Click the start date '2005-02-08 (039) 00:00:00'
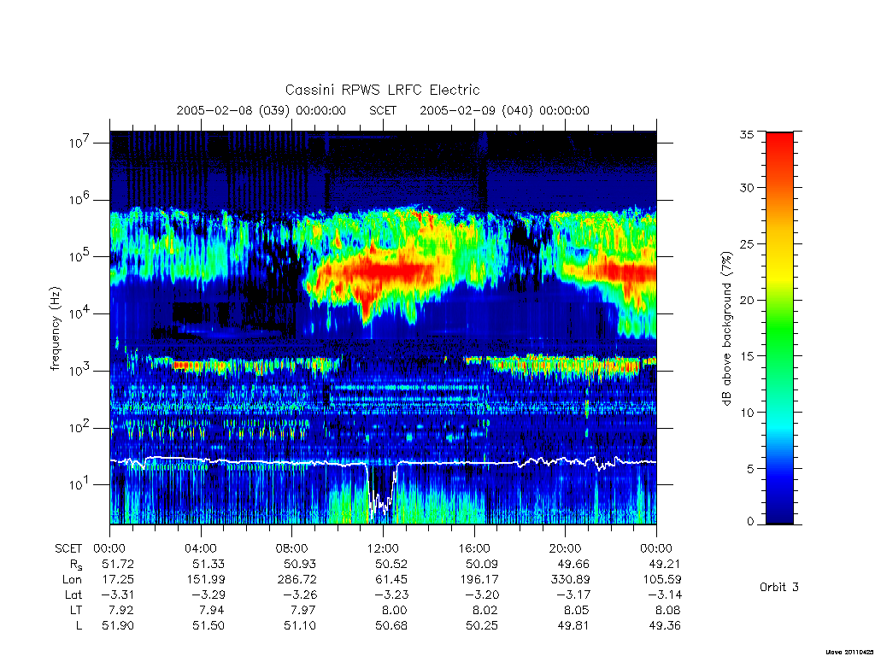The height and width of the screenshot is (656, 875). point(261,110)
